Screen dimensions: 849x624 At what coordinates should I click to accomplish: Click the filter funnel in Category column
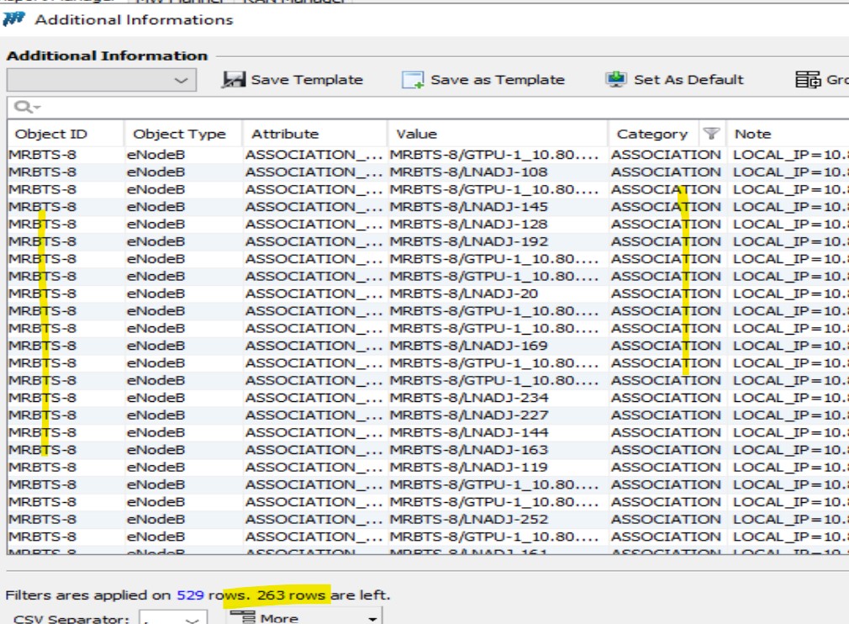coord(711,134)
